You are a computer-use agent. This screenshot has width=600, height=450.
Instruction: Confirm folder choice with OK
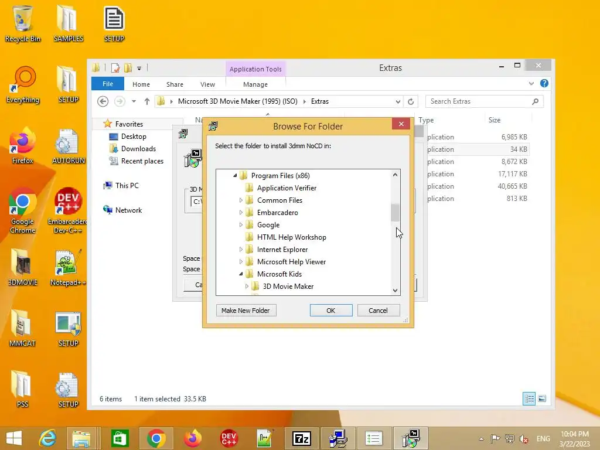point(331,311)
